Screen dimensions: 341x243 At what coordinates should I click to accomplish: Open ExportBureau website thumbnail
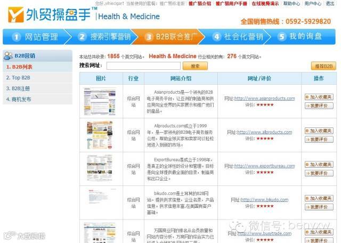[100, 168]
